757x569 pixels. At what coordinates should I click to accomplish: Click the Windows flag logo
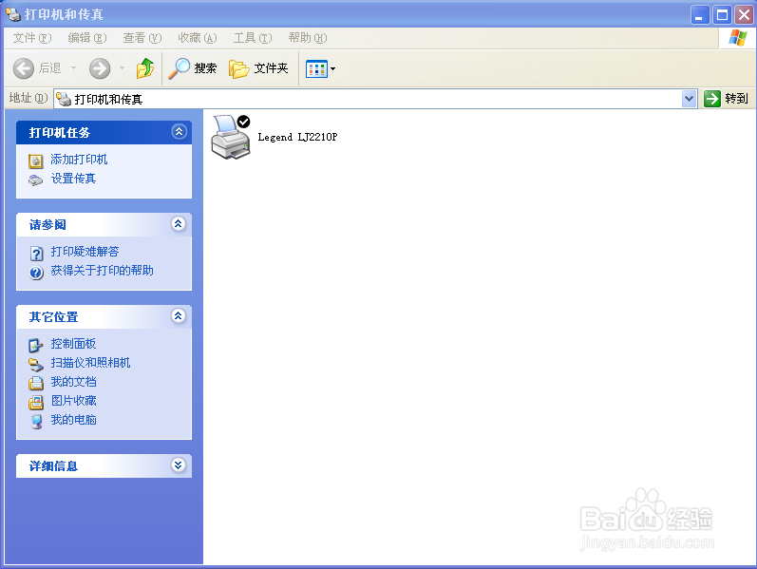(738, 38)
